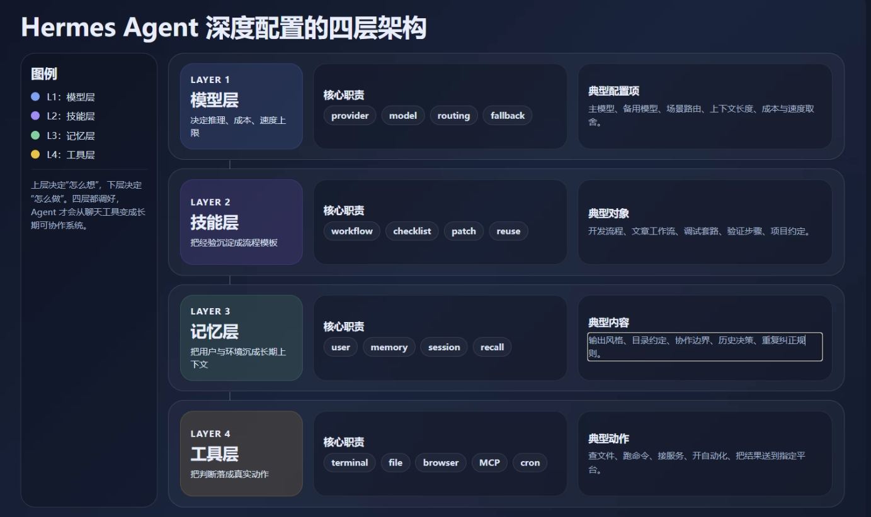Choose the user tag

tap(341, 347)
